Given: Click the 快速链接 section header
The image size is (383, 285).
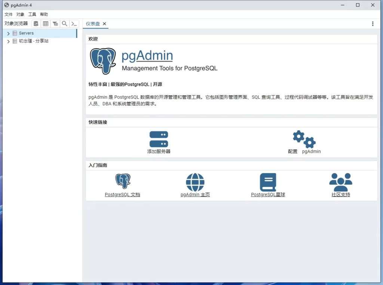Looking at the screenshot, I should [98, 122].
